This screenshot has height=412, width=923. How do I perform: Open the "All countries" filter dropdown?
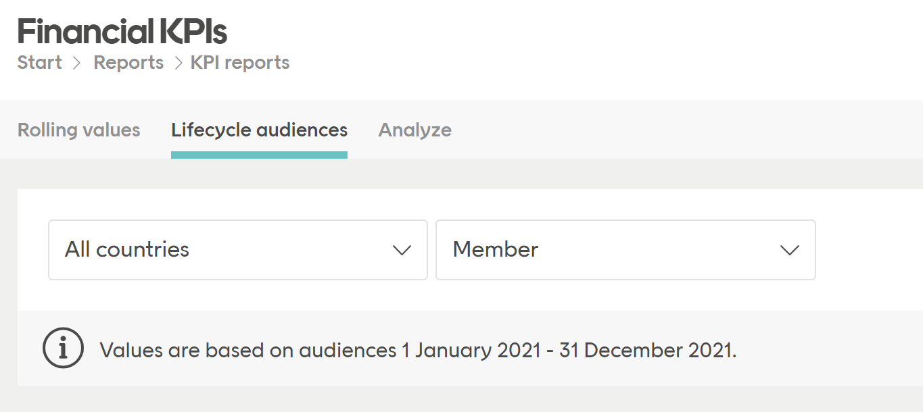pyautogui.click(x=237, y=250)
